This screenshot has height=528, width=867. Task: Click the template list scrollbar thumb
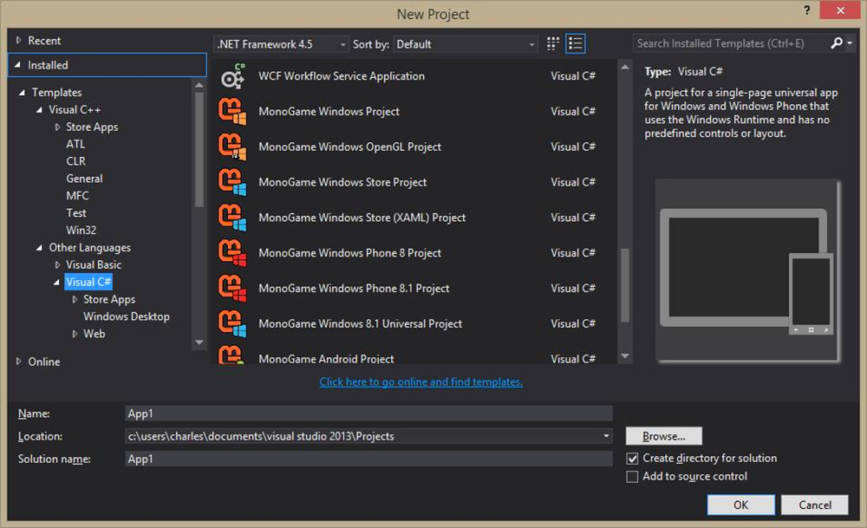click(625, 284)
